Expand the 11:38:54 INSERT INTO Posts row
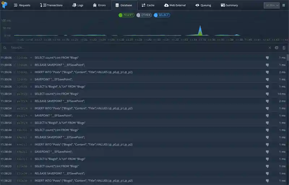 31,108
